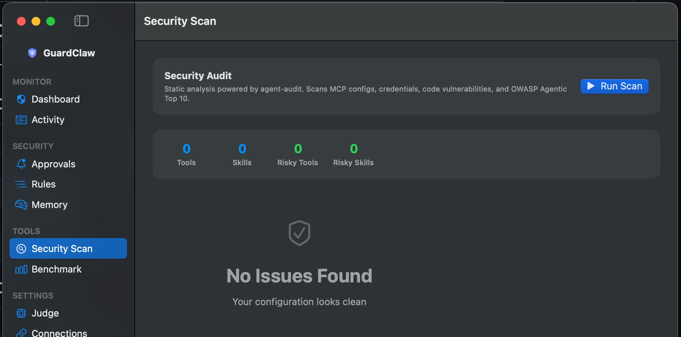Click the Security Scan magnifier icon
Viewport: 681px width, 337px height.
tap(21, 248)
